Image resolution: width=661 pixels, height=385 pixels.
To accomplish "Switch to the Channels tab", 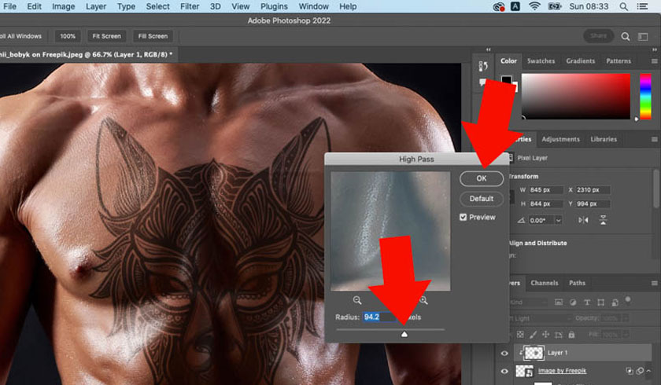I will (x=544, y=283).
